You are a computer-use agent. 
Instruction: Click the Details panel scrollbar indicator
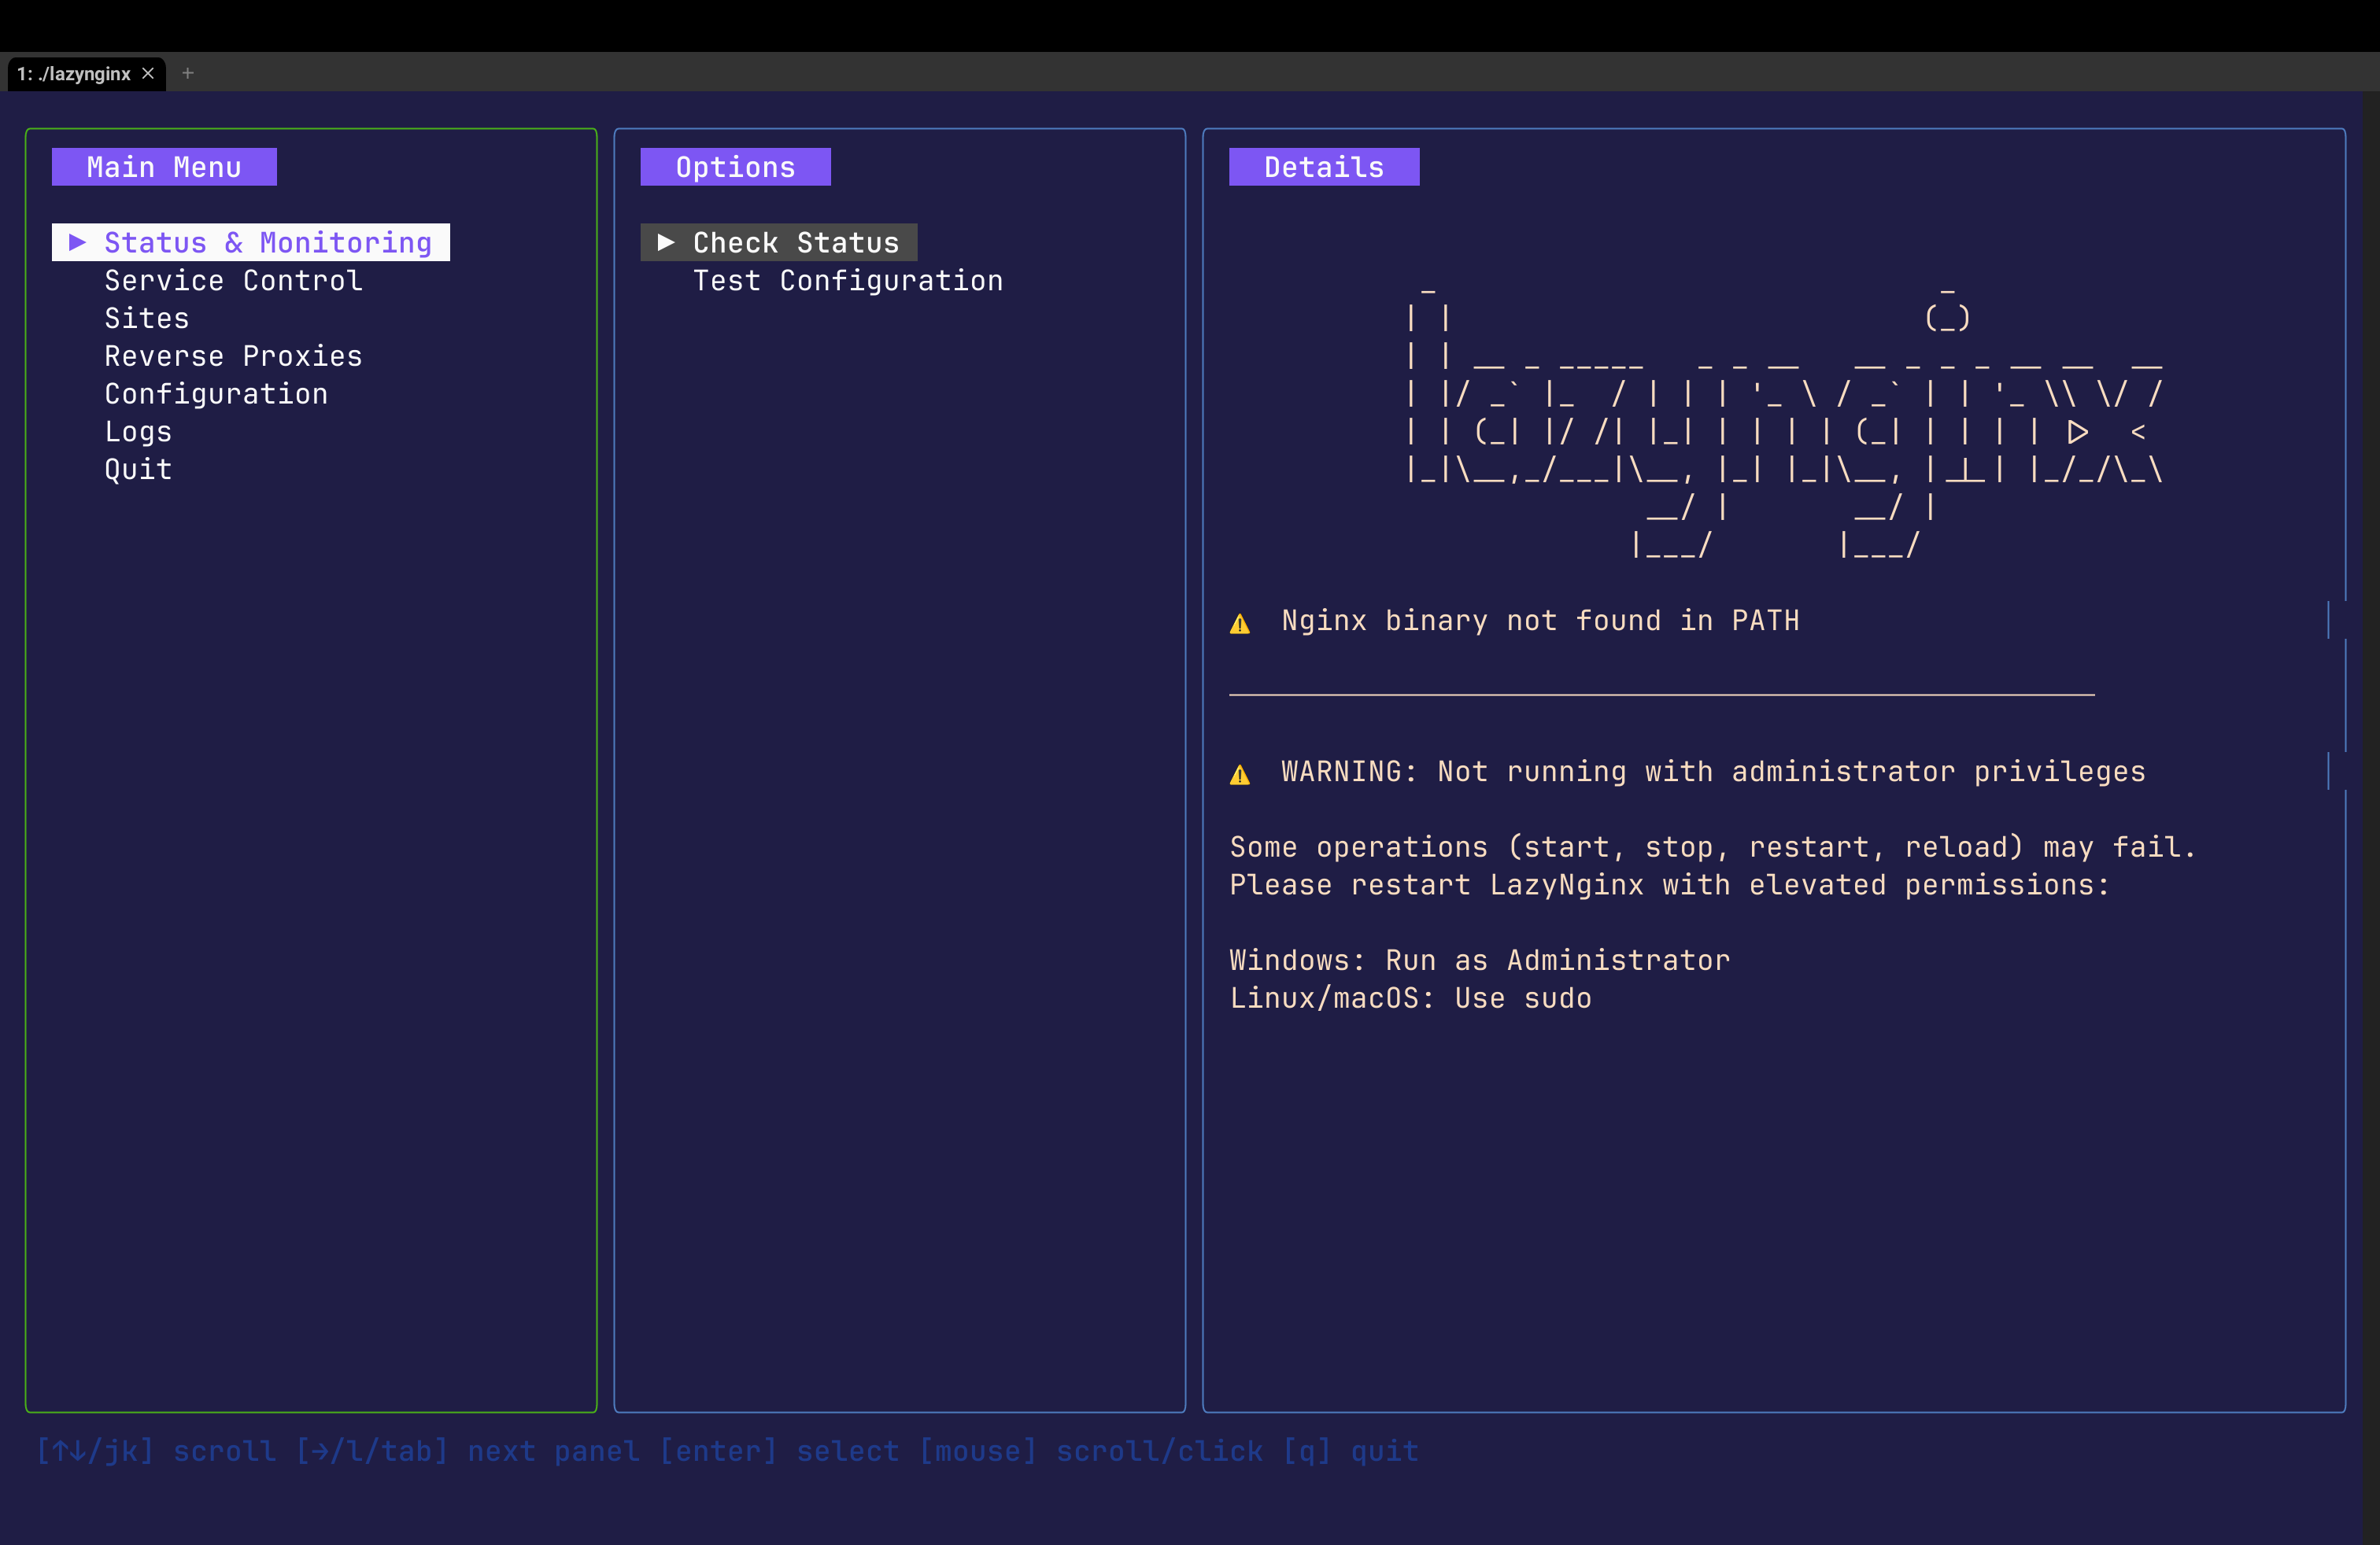pos(2329,620)
